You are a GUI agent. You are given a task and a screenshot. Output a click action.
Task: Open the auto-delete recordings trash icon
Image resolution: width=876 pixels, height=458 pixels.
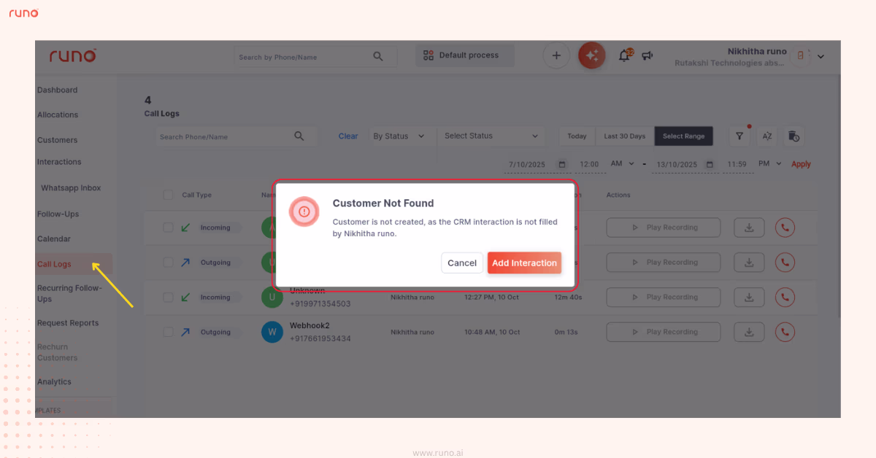793,136
